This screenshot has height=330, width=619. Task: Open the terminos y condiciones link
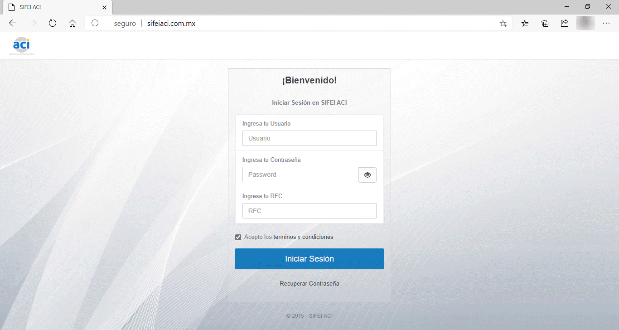(303, 237)
